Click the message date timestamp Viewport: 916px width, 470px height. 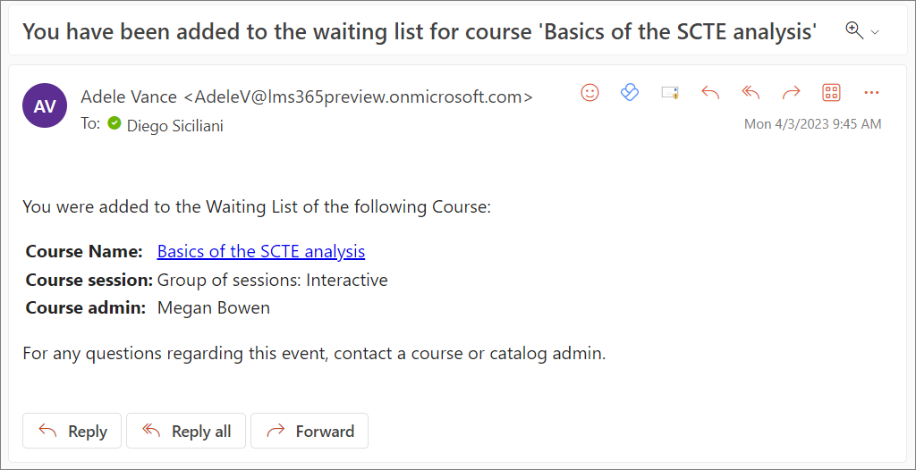point(812,124)
